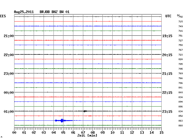Select the offset value 801
Viewport: 184px width, 140px height.
(181, 88)
